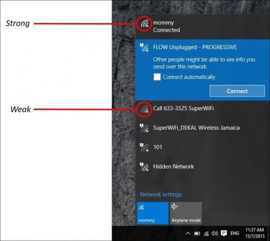Click the Call 633-3525 SuperWiFi signal icon
Viewport: 270px width, 241px height.
[x=144, y=109]
